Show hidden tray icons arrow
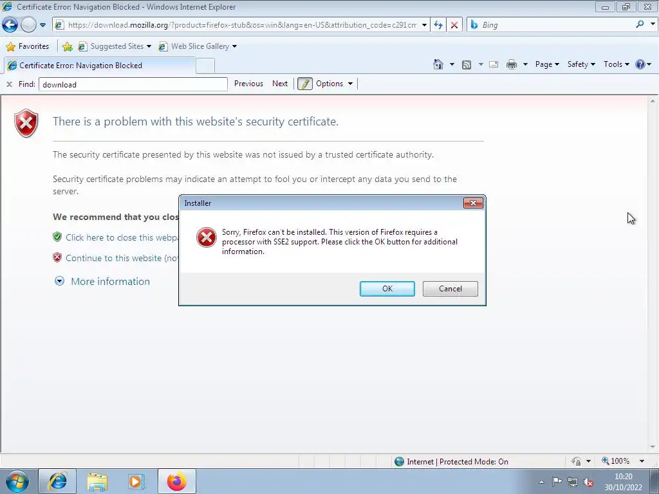The width and height of the screenshot is (659, 494). click(541, 482)
